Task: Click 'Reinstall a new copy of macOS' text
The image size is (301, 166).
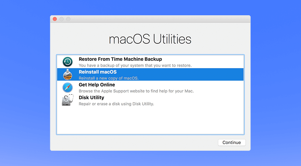Action: [109, 78]
